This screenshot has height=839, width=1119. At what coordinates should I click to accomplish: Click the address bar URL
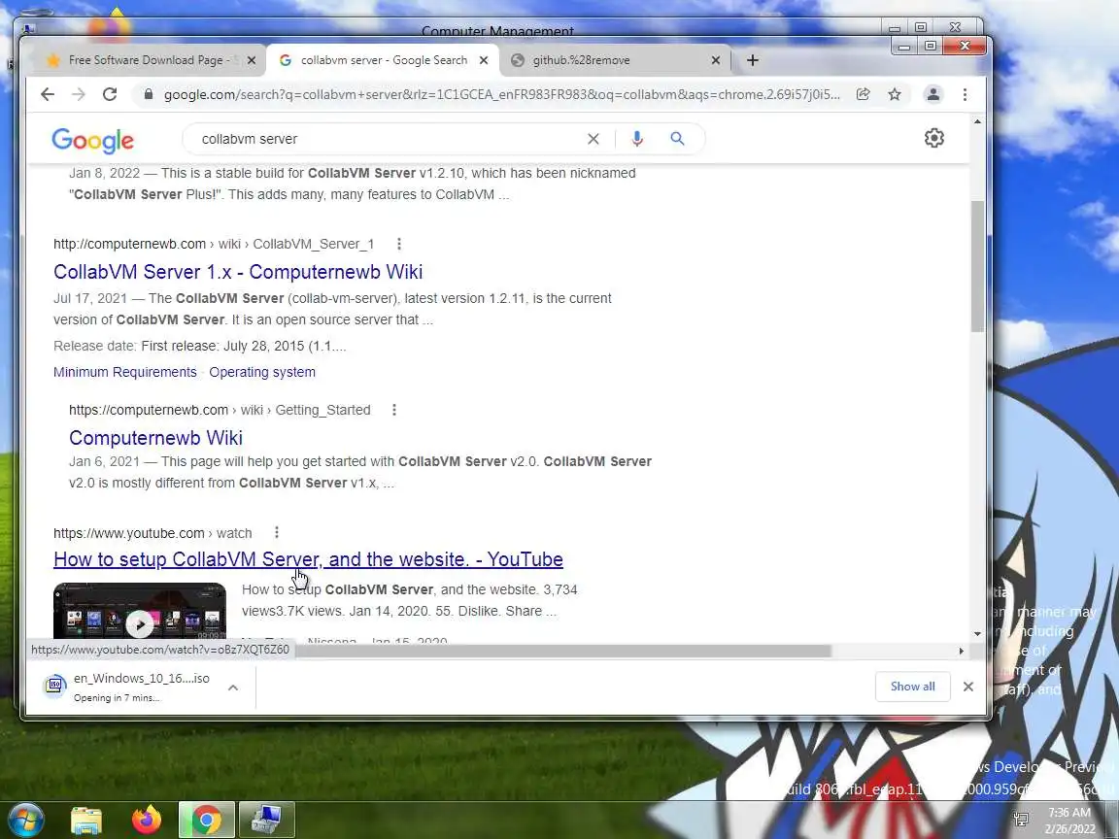coord(501,94)
